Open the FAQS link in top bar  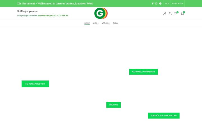click(167, 3)
